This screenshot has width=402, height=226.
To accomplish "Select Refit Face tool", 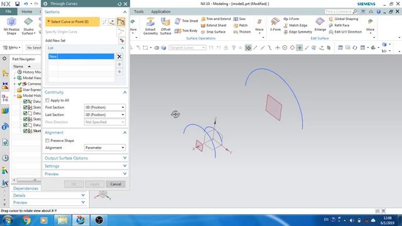I will [339, 25].
